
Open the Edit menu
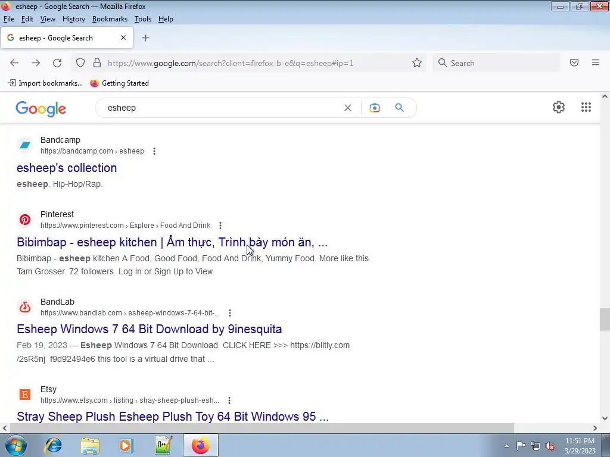[27, 19]
